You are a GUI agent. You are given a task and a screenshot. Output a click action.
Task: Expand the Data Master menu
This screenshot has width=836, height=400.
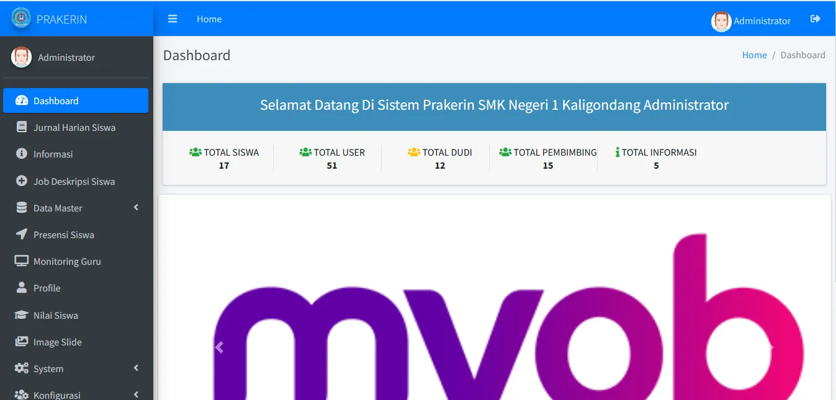click(59, 208)
